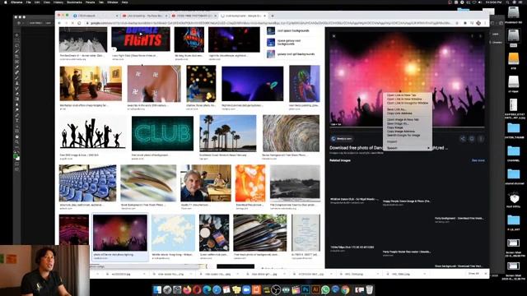
Task: Choose 'Open Link in New Window' in context menu
Action: pyautogui.click(x=404, y=99)
